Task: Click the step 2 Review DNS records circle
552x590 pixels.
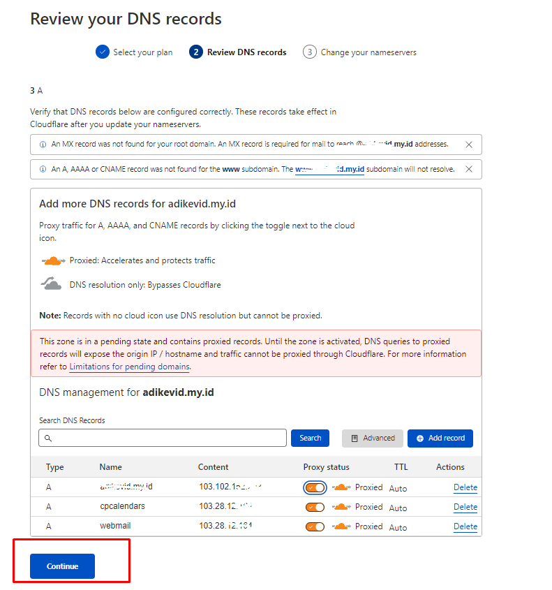Action: pos(196,52)
